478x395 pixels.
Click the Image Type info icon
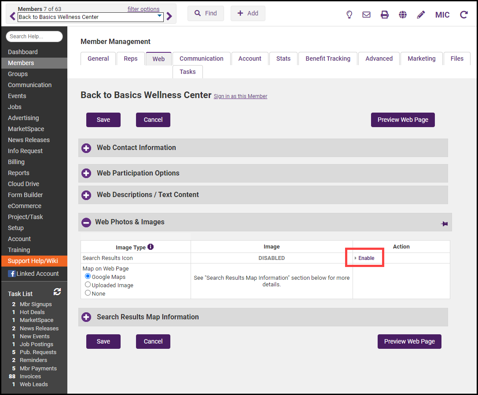pos(151,247)
